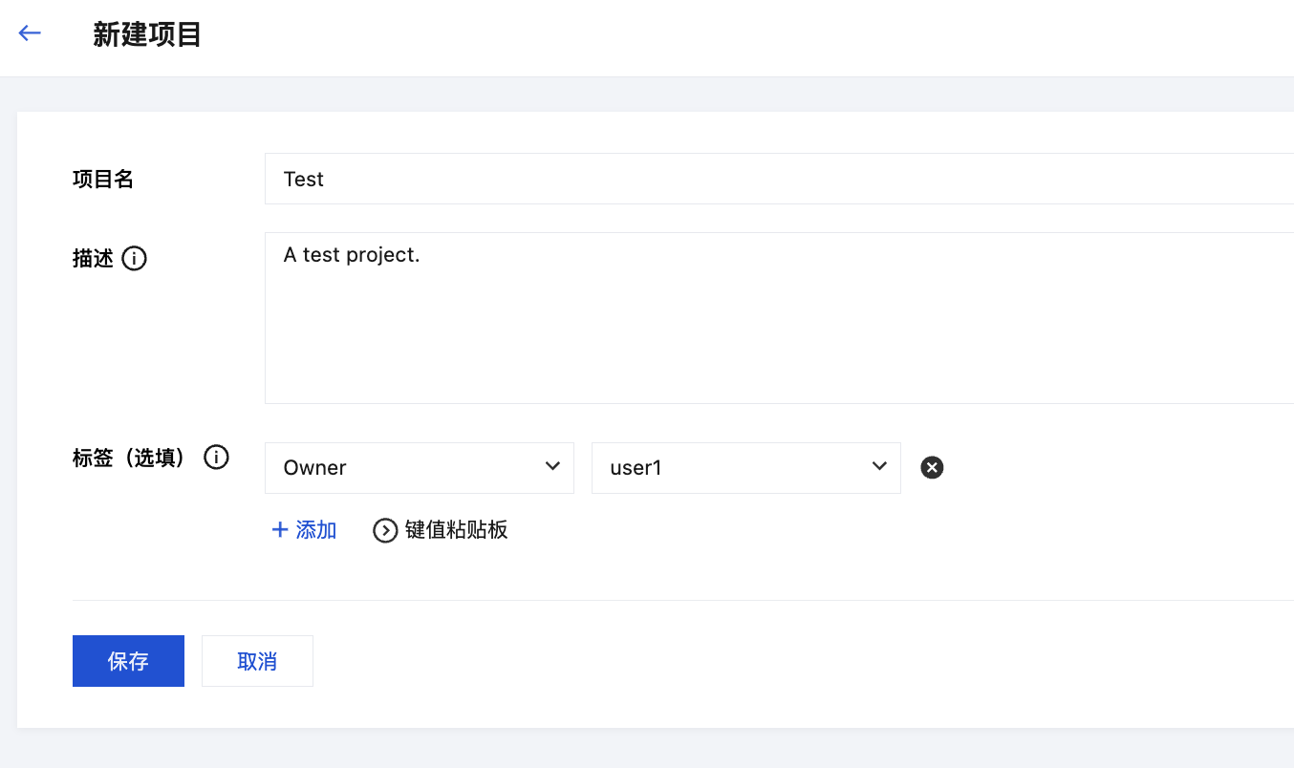Click the circled arrow icon before 键值粘贴板
Screen dimensions: 1294x768
pyautogui.click(x=385, y=531)
